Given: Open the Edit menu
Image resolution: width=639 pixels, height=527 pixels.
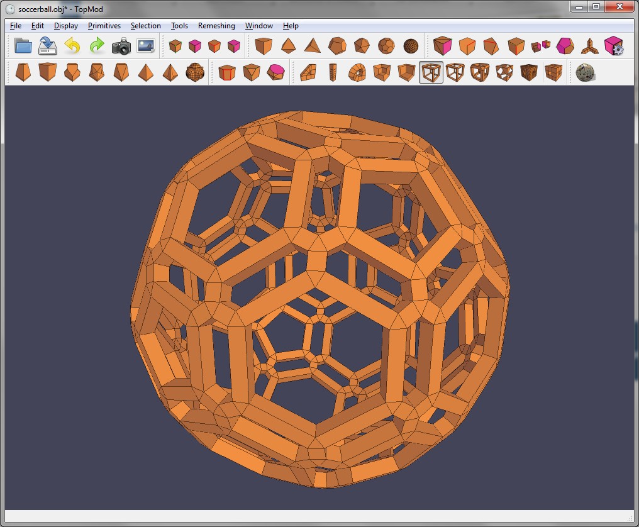Looking at the screenshot, I should tap(38, 26).
